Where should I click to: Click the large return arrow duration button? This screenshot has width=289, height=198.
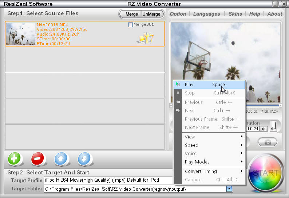click(x=274, y=126)
